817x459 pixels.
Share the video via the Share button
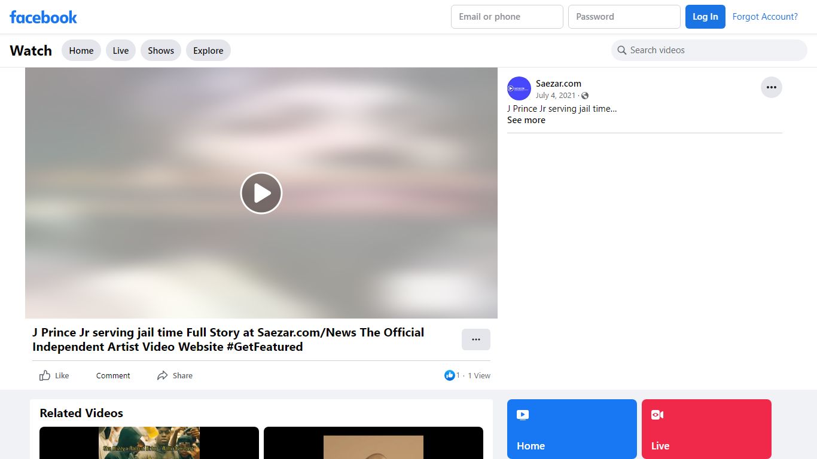coord(175,375)
